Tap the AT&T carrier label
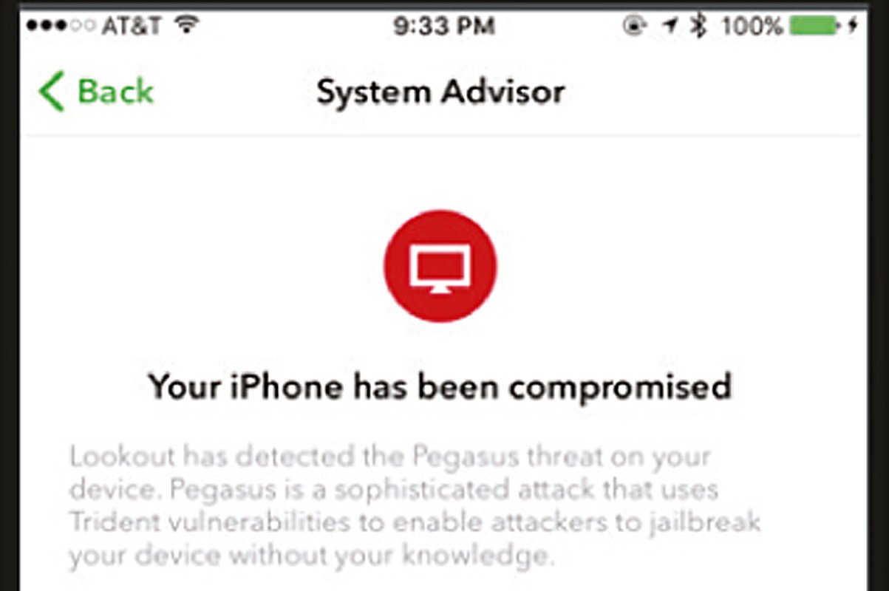 [132, 27]
